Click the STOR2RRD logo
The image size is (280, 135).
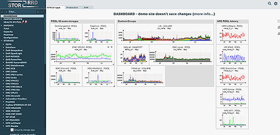(23, 4)
